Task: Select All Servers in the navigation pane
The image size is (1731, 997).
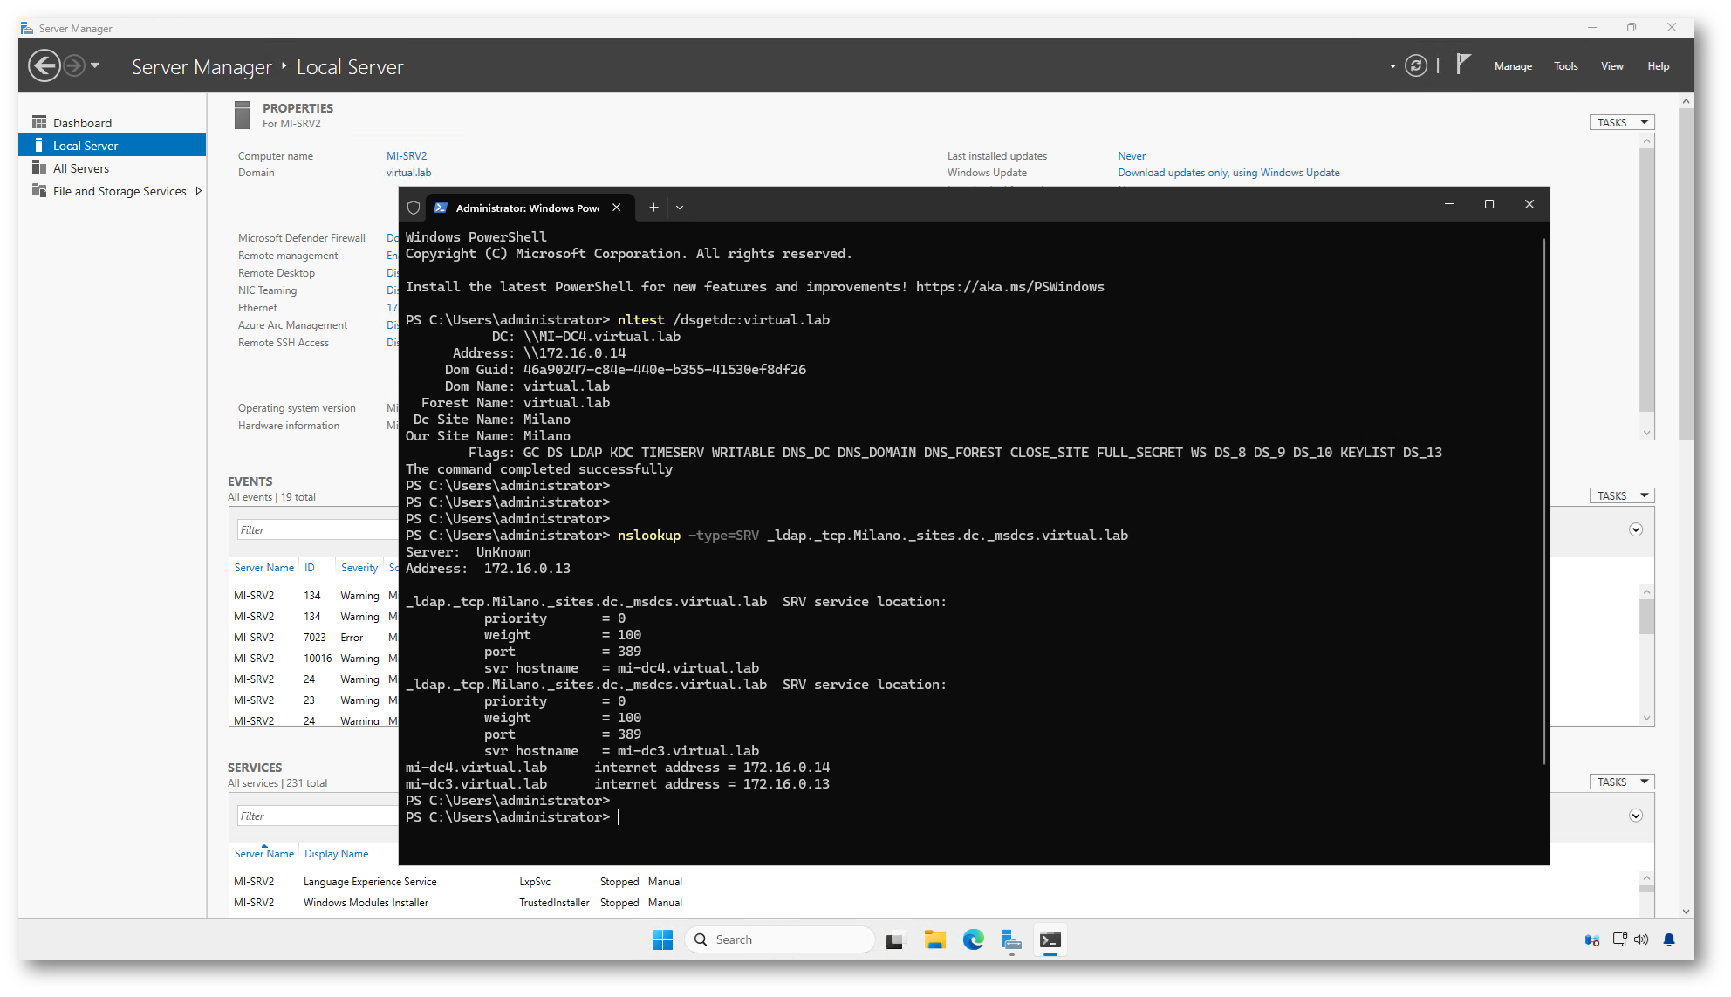Action: click(x=112, y=168)
